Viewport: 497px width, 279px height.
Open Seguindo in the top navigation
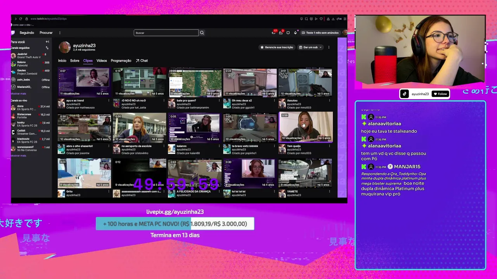point(27,33)
